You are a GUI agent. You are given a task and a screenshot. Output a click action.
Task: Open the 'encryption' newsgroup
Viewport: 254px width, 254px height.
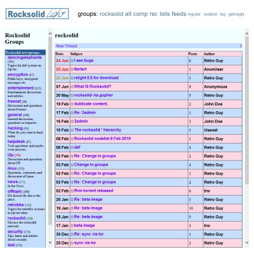click(18, 75)
